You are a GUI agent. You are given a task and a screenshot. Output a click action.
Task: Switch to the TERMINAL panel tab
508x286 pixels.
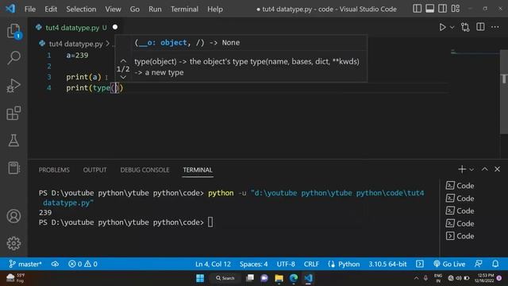pos(198,170)
